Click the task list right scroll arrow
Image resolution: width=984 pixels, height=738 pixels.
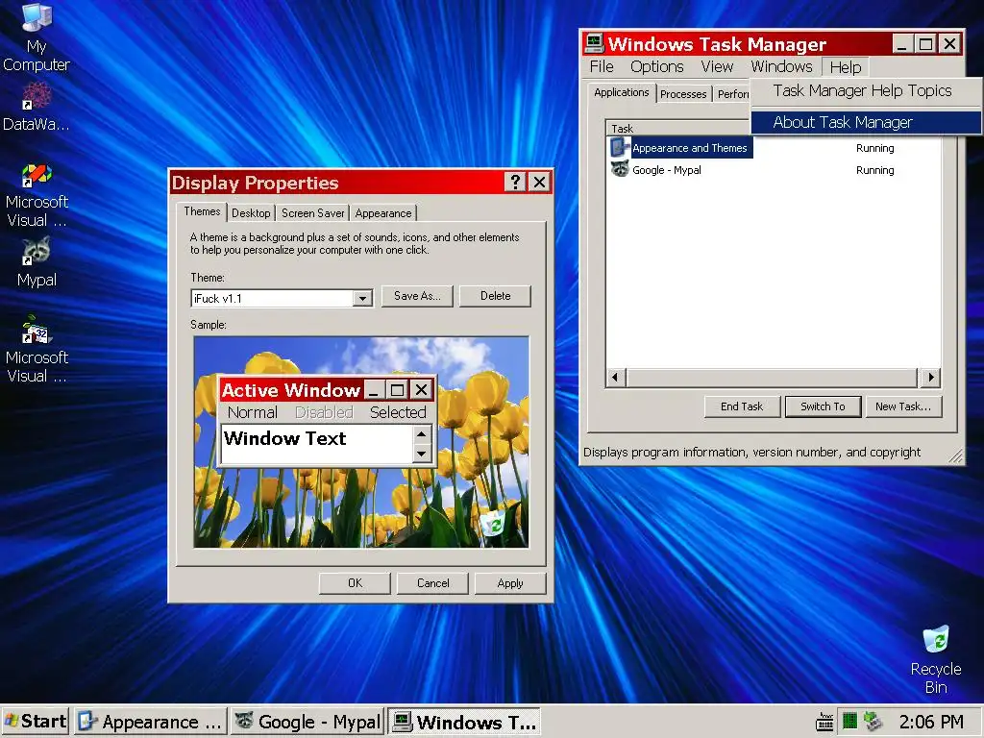pyautogui.click(x=930, y=377)
